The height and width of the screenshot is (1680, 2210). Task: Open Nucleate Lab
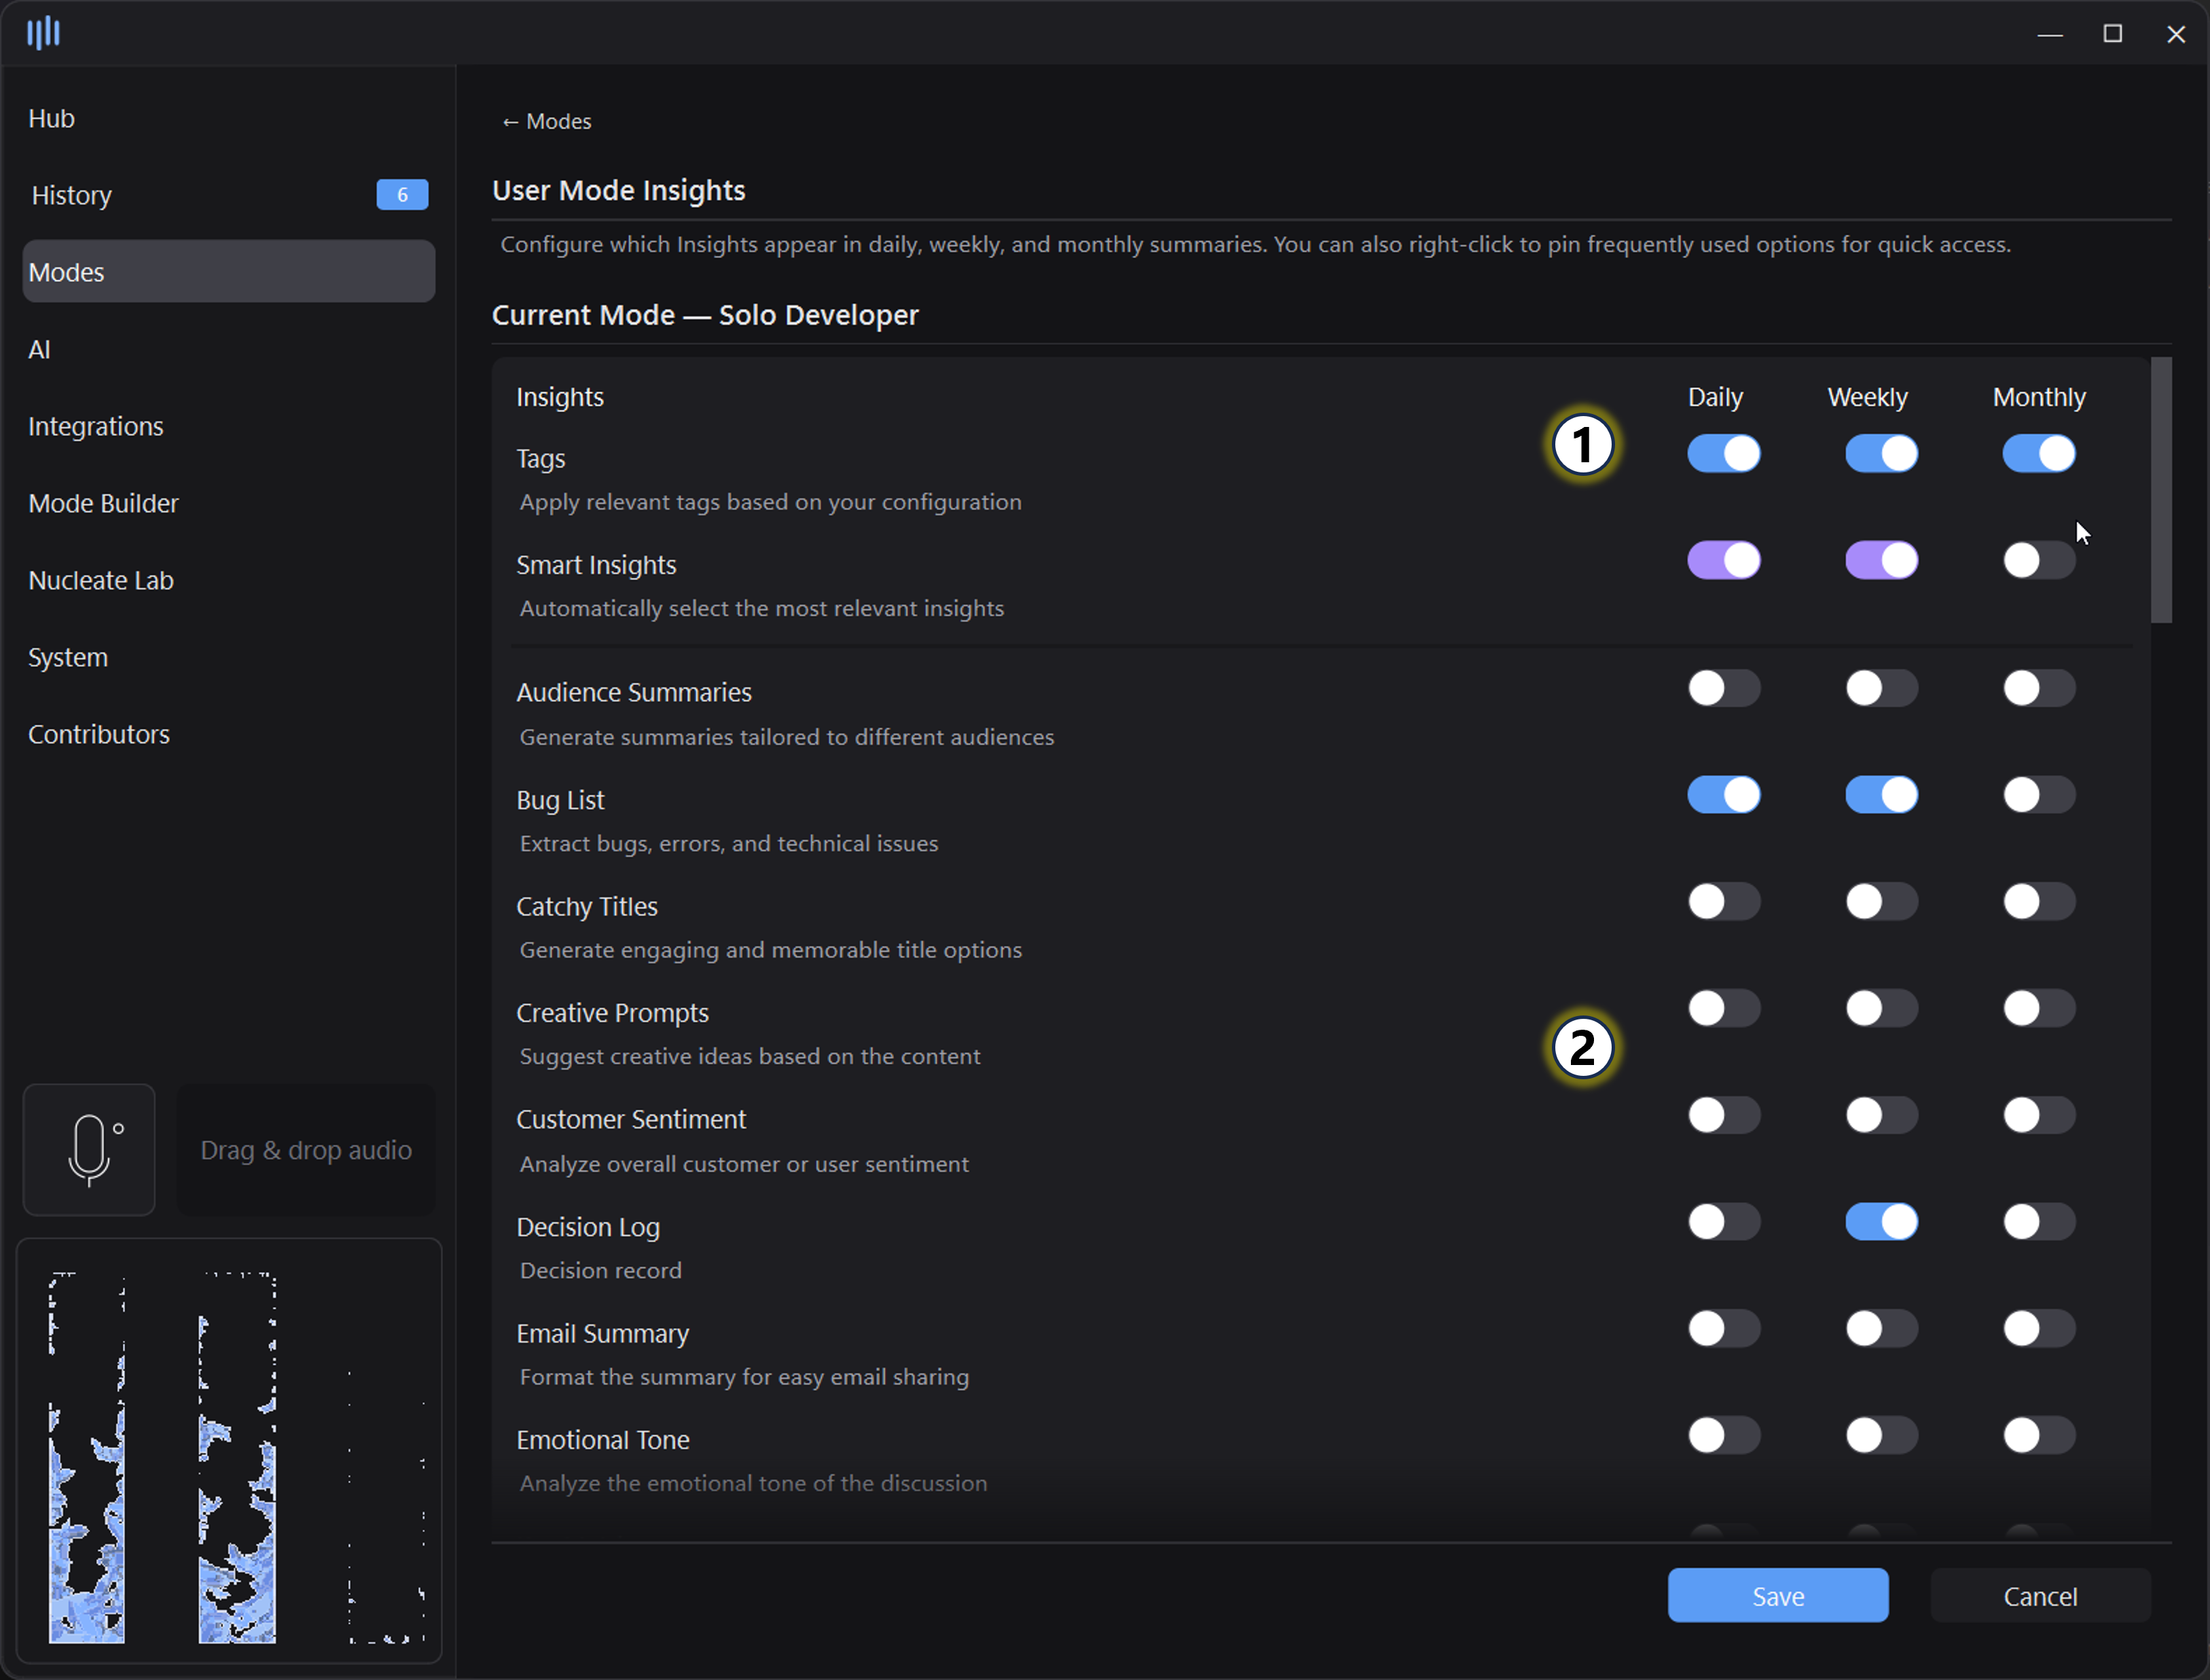click(229, 580)
